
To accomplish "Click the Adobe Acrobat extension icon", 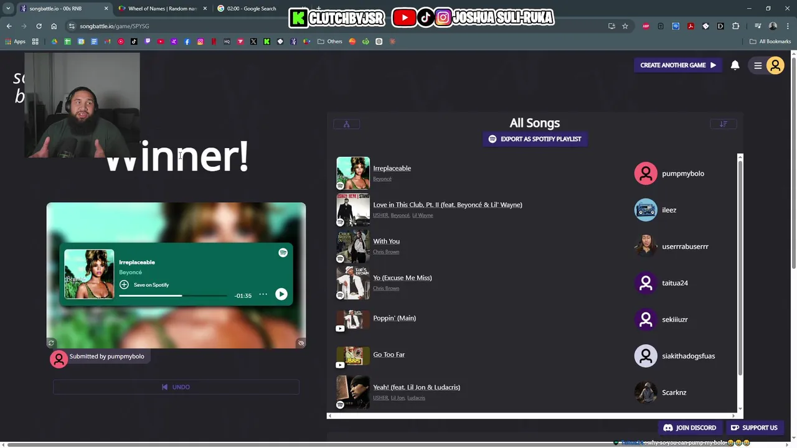I will (x=691, y=26).
